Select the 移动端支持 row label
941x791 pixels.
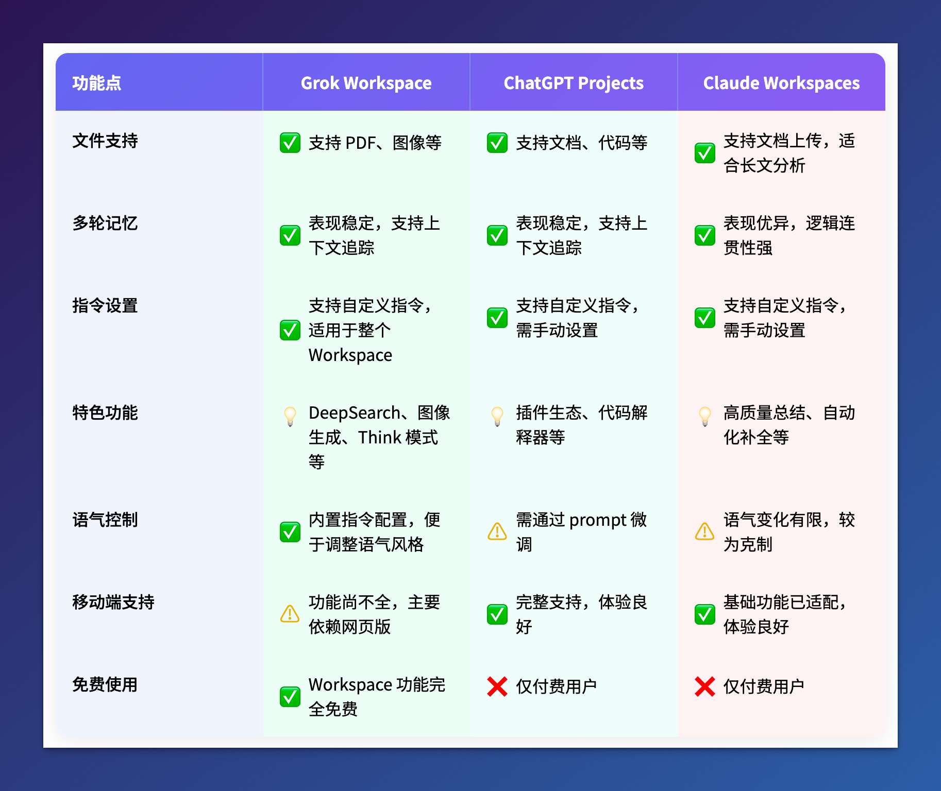coord(113,602)
